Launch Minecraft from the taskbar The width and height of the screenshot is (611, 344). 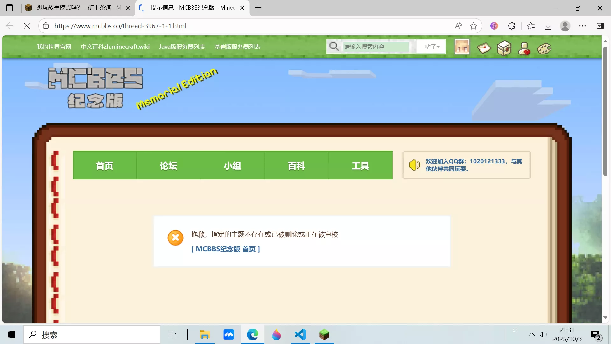click(324, 334)
